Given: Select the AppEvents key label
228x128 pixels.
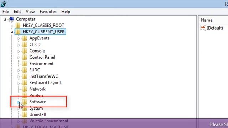Looking at the screenshot, I should coord(40,38).
